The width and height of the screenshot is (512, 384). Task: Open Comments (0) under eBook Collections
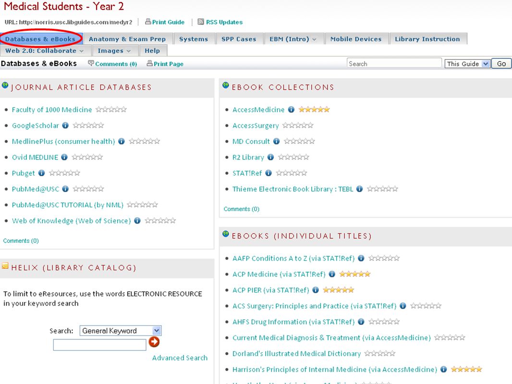pyautogui.click(x=241, y=209)
